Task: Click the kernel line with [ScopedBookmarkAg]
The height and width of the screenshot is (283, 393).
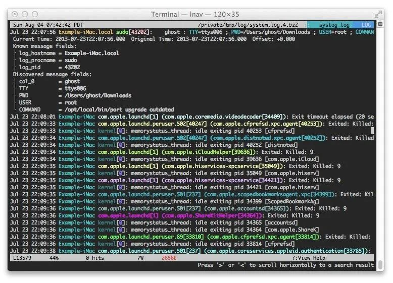Action: (x=164, y=201)
